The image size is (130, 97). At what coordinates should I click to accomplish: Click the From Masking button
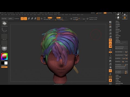coord(120,73)
